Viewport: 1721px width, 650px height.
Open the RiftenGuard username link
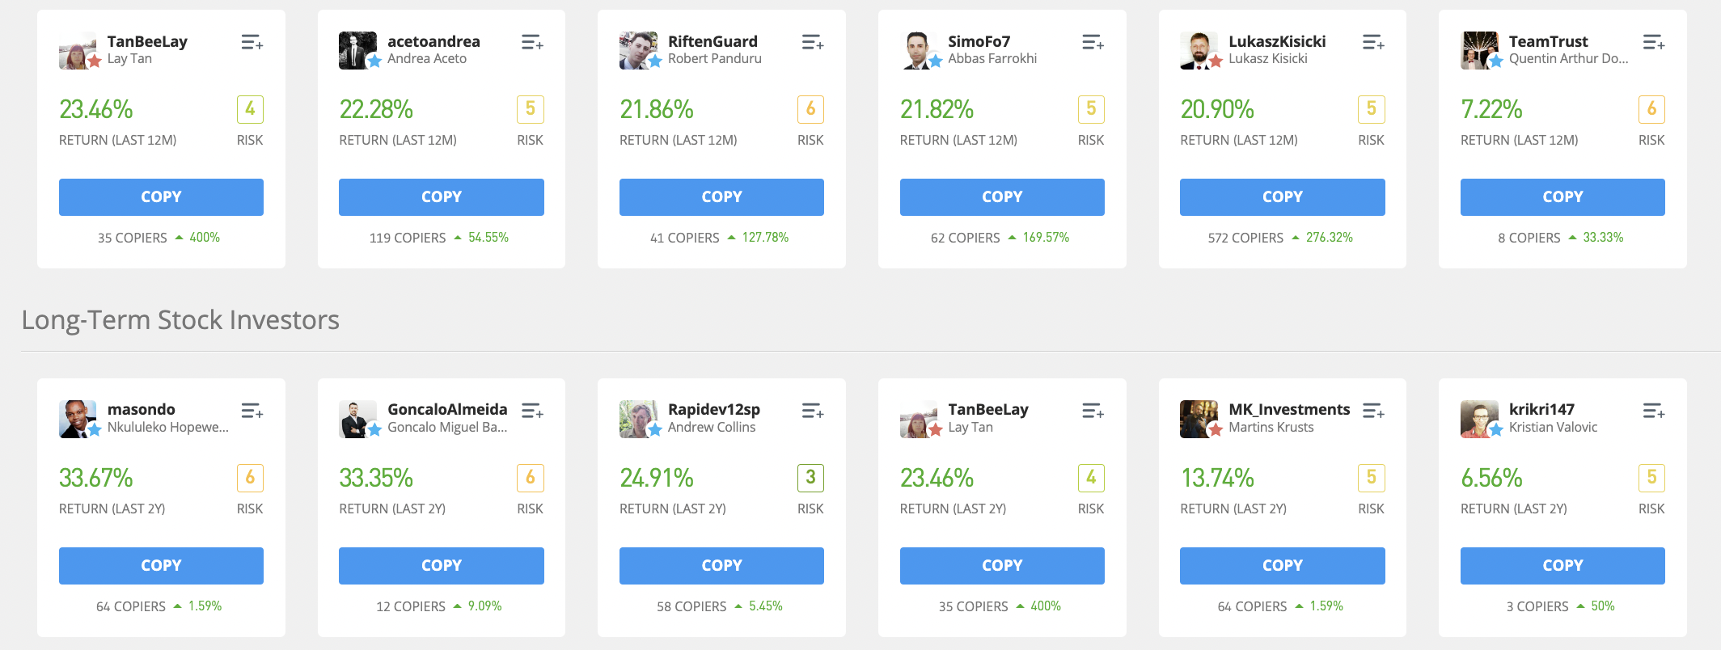713,41
